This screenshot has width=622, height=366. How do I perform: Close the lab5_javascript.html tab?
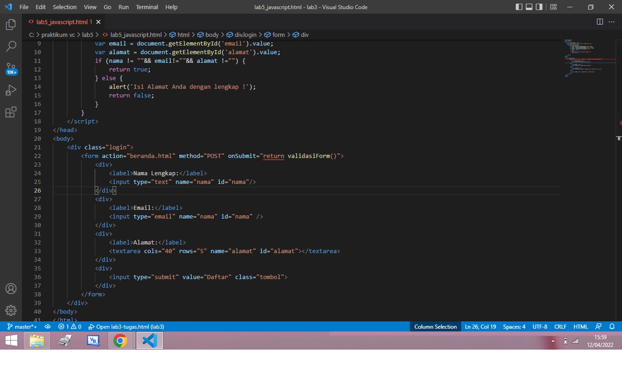[98, 22]
